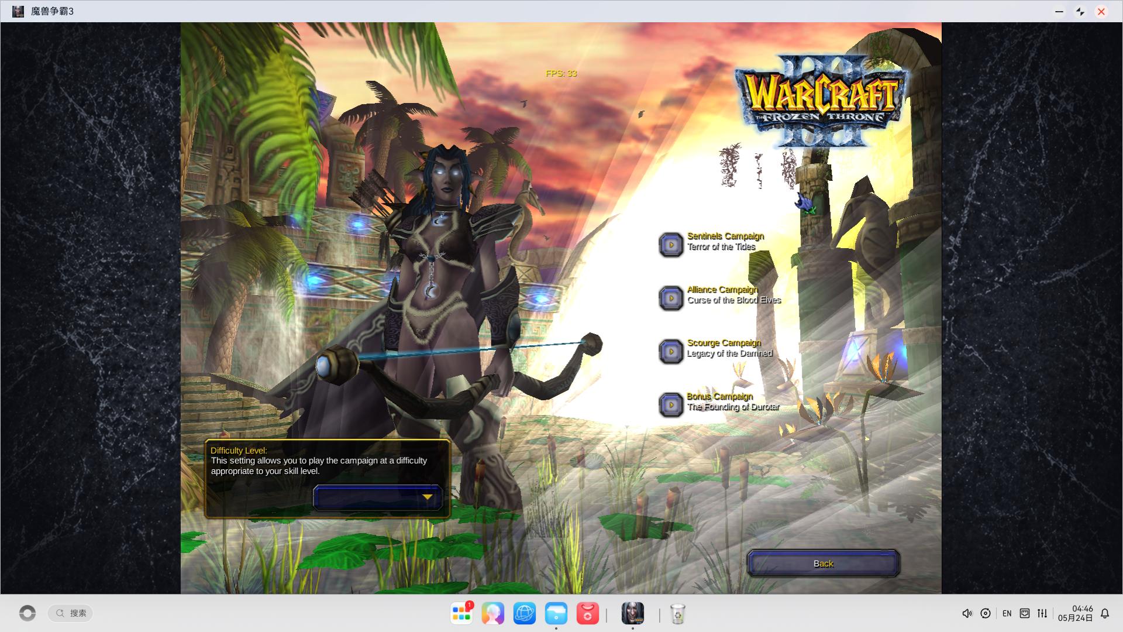
Task: Open the notification bell in system tray
Action: [1105, 613]
